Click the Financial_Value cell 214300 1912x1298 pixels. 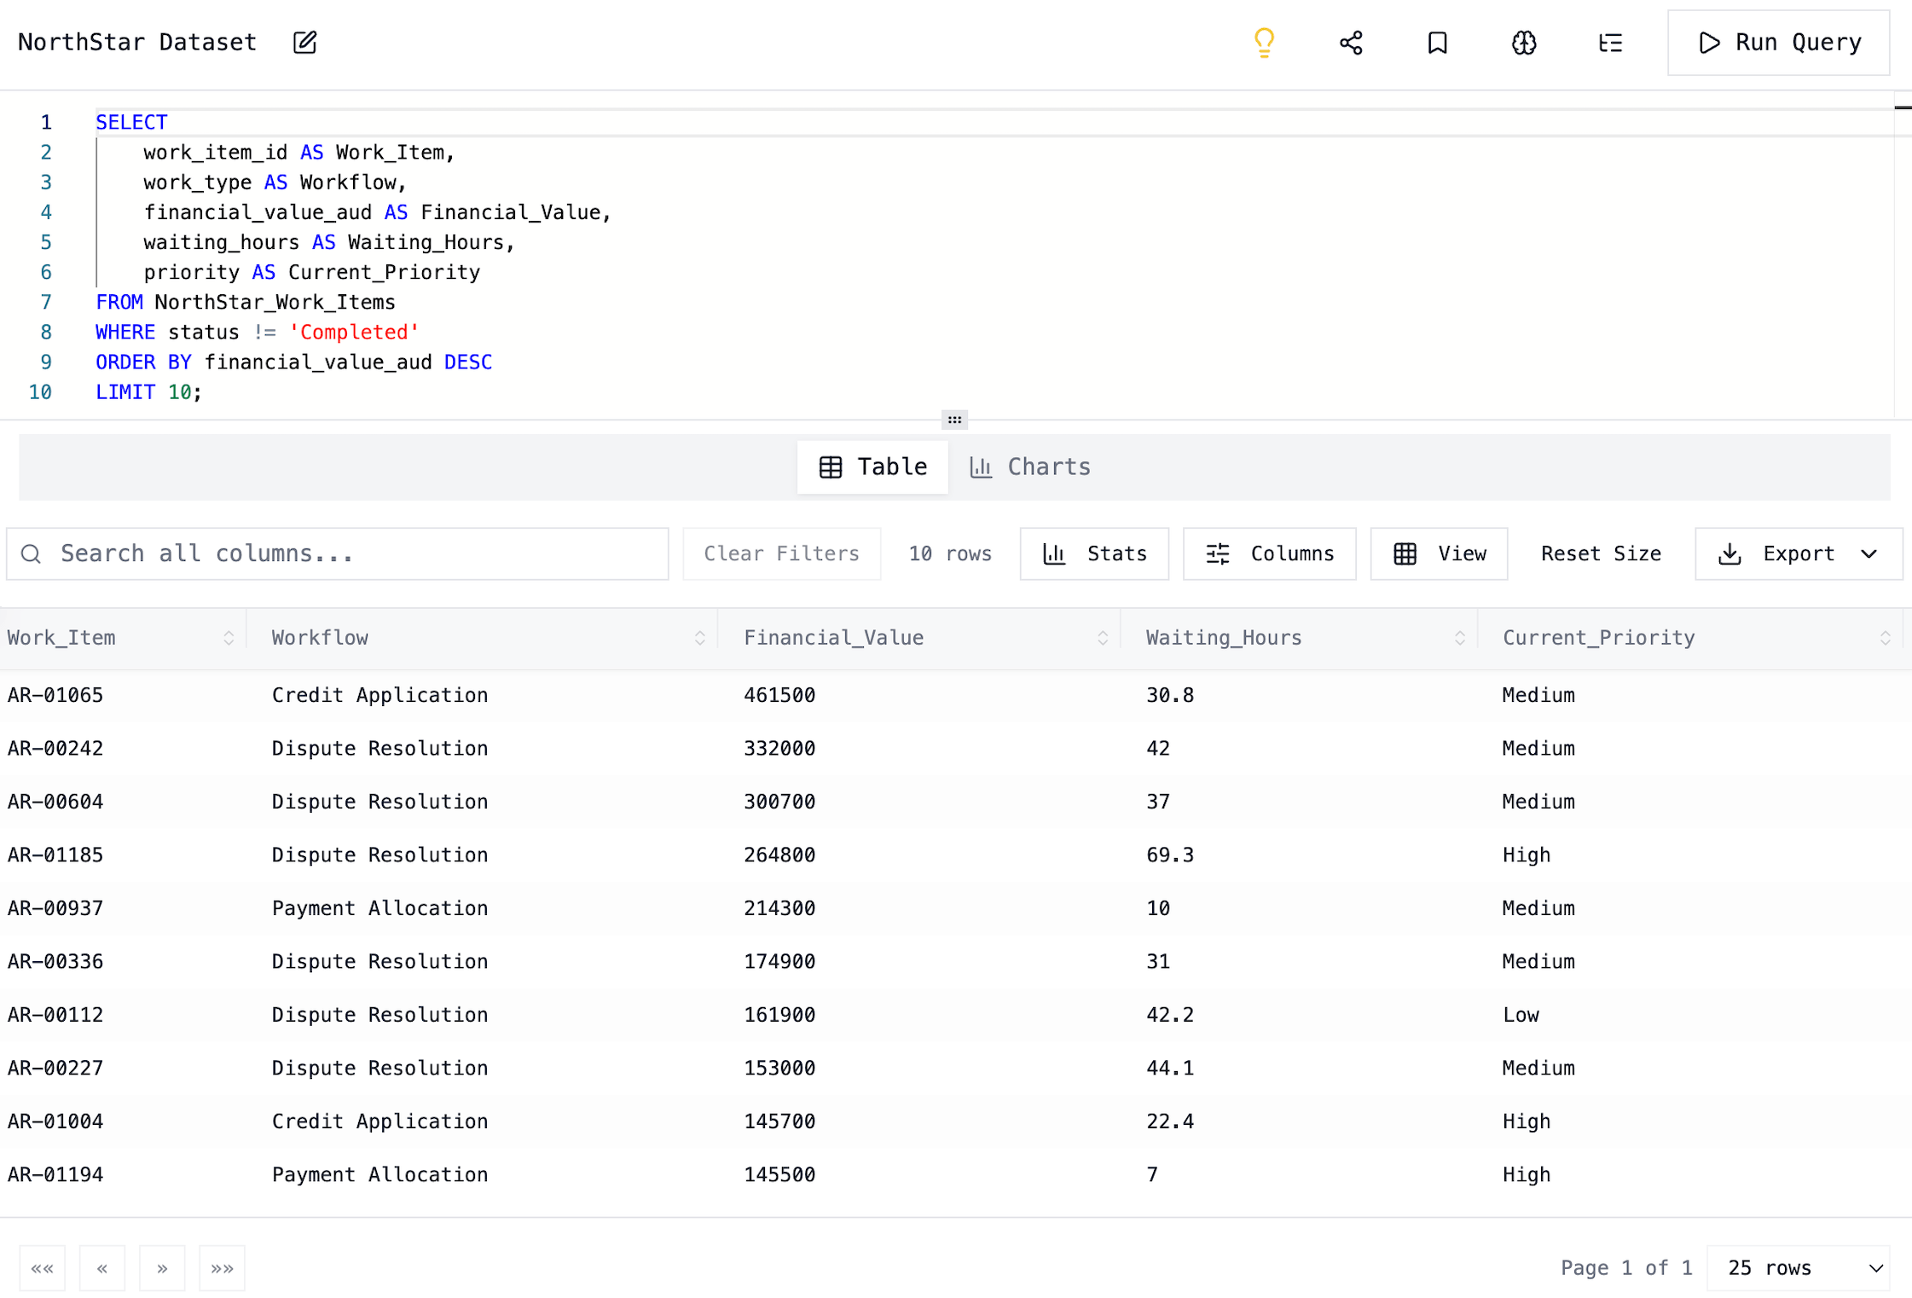click(x=779, y=908)
